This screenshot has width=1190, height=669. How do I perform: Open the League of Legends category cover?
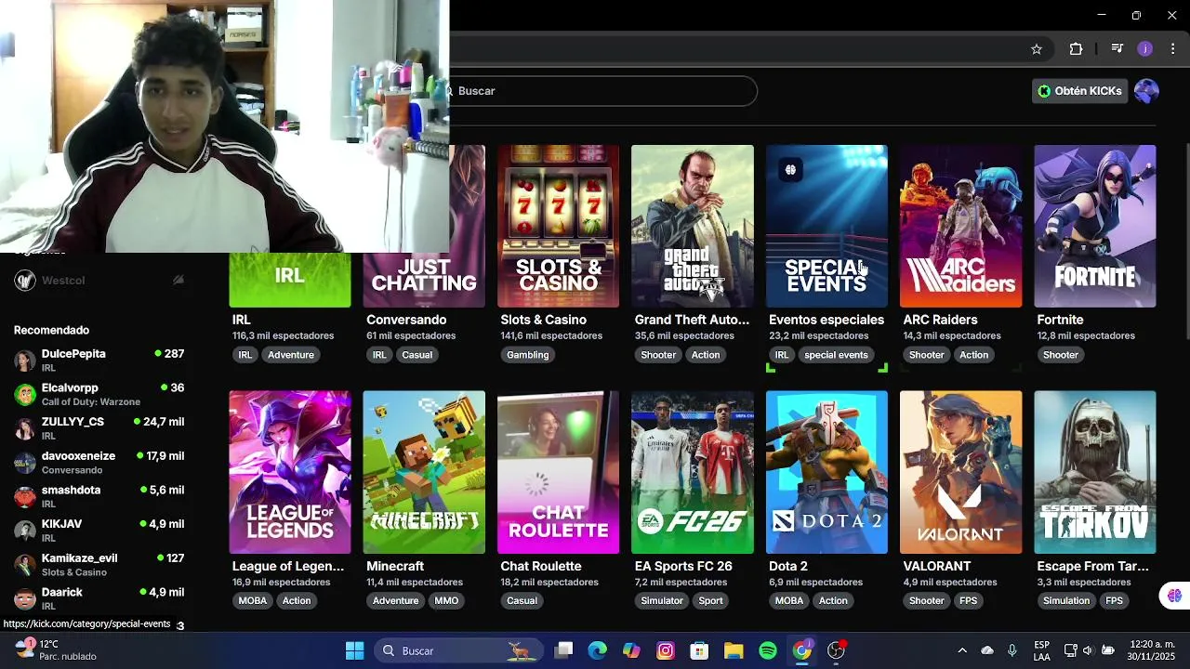(290, 472)
